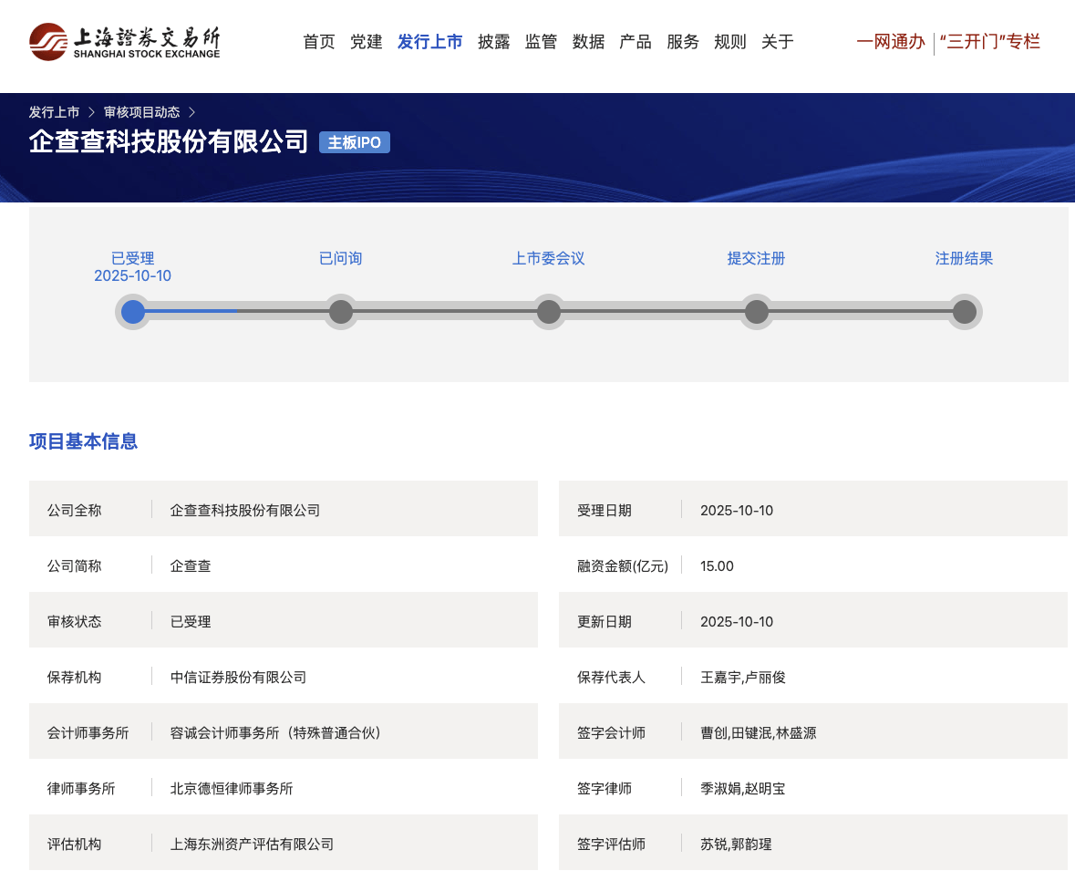Click the blue 已受理 progress node
This screenshot has width=1075, height=881.
(x=133, y=312)
